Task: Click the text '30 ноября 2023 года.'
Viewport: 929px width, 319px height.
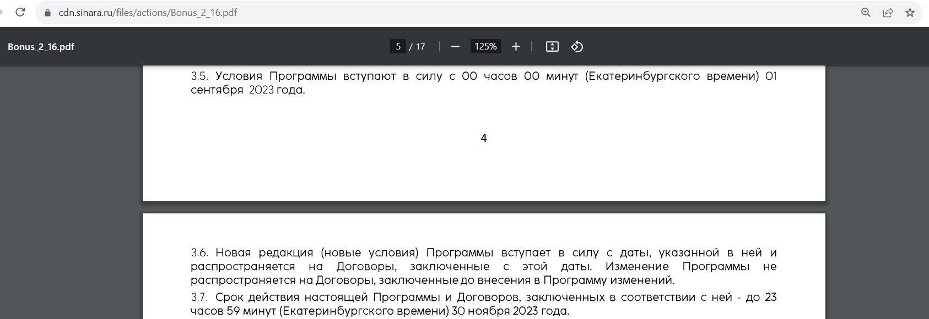Action: (510, 311)
